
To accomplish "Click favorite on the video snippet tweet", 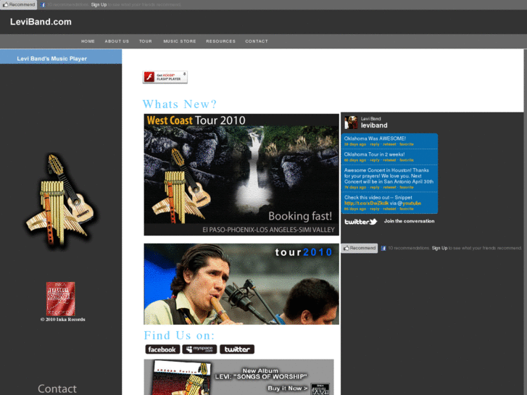I will 407,209.
